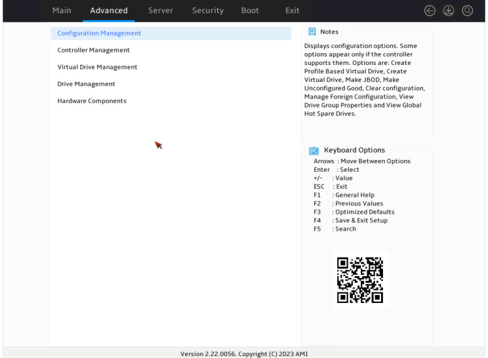
Task: Switch to the Exit tab
Action: (x=293, y=10)
